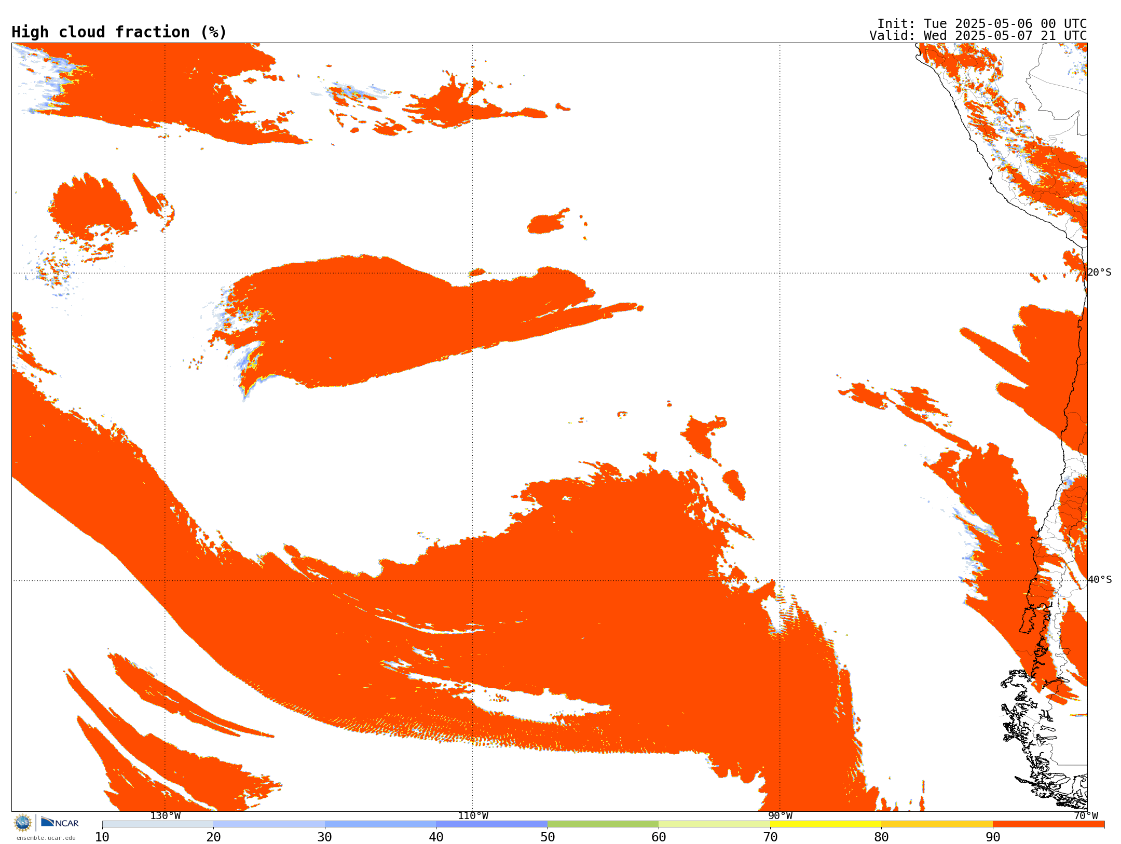Click the 30-40 blue colorbar segment
Image resolution: width=1121 pixels, height=844 pixels.
click(380, 824)
